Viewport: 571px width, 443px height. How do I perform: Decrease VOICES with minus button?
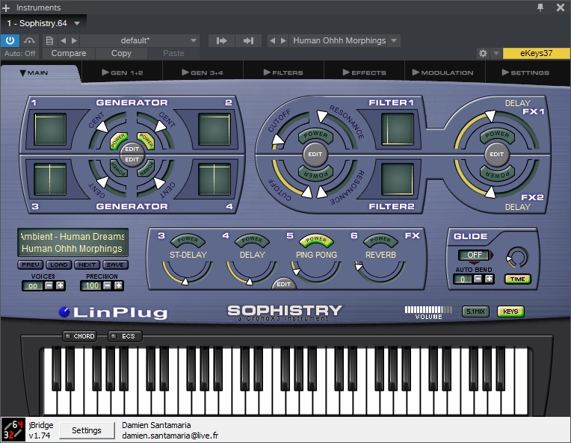49,286
